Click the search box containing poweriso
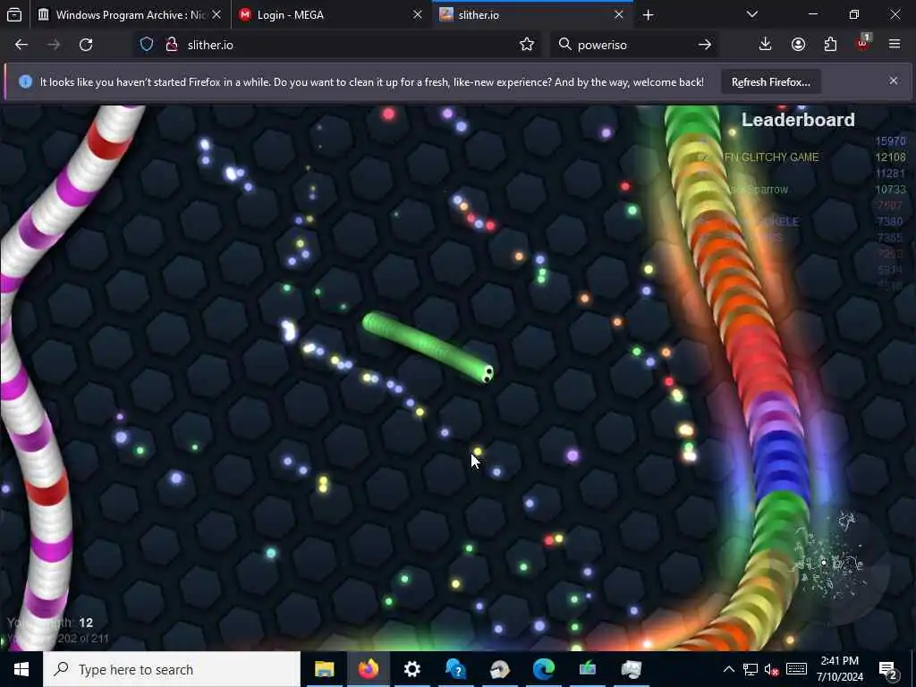Viewport: 916px width, 687px height. coord(632,45)
